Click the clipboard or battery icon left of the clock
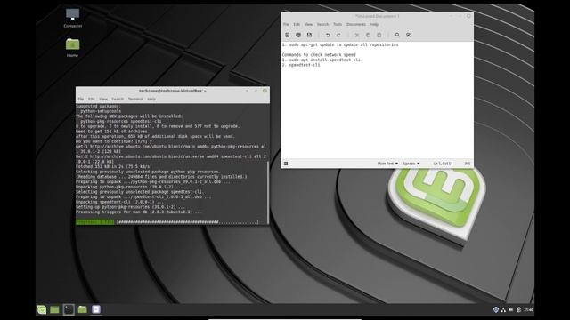 pos(518,310)
